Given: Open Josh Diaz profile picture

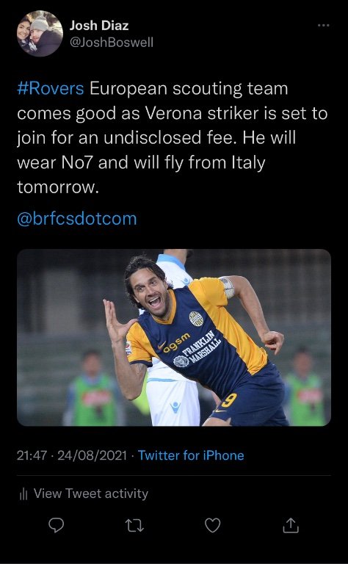Looking at the screenshot, I should [x=40, y=34].
